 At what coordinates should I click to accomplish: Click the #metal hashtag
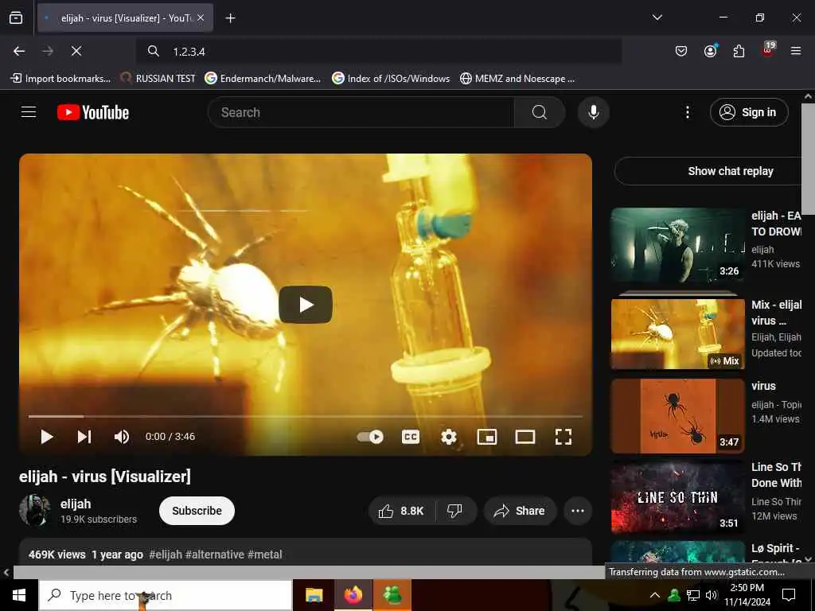[264, 555]
